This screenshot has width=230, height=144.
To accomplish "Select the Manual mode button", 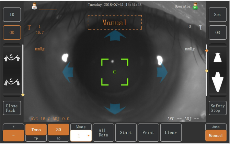I will point(216,136).
